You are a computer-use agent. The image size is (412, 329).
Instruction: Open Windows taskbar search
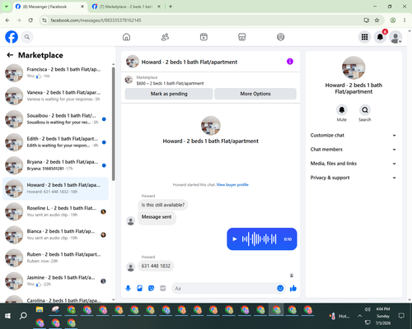point(23,316)
